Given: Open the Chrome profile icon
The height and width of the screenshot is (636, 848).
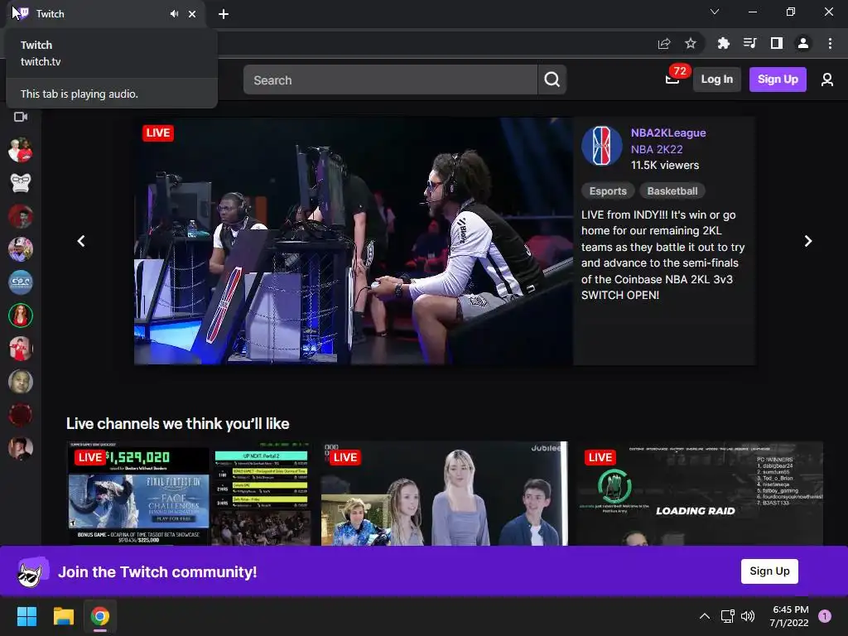Looking at the screenshot, I should point(803,43).
